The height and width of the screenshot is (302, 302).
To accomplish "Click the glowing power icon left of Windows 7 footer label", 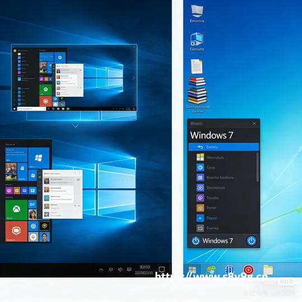I will pos(196,240).
